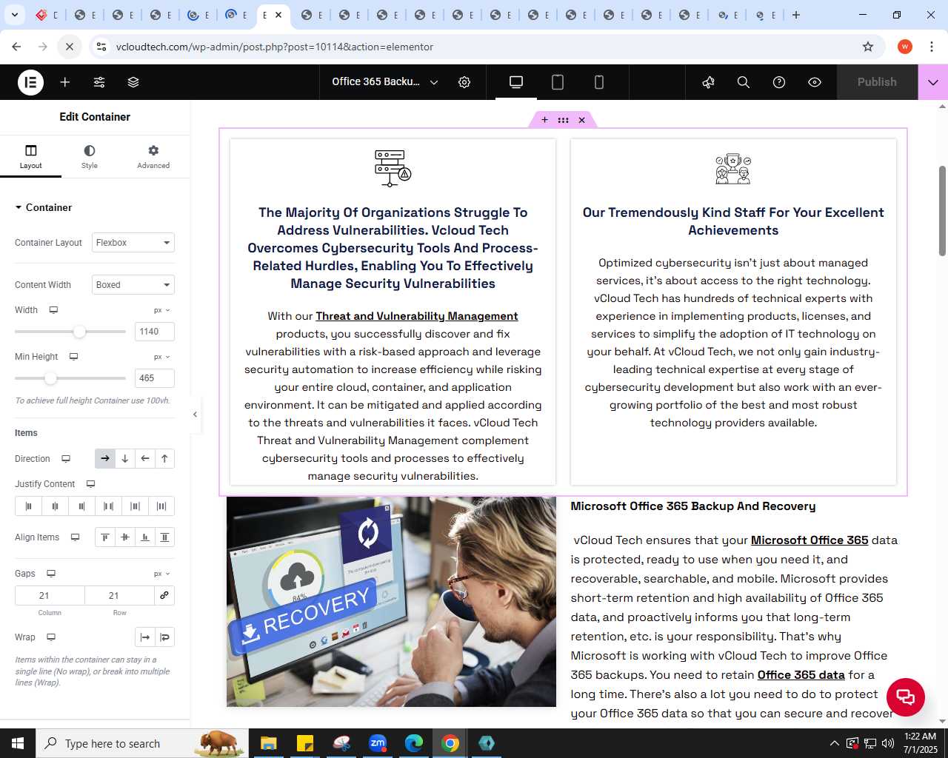Open the Content Width Boxed dropdown
This screenshot has width=948, height=758.
(x=133, y=285)
